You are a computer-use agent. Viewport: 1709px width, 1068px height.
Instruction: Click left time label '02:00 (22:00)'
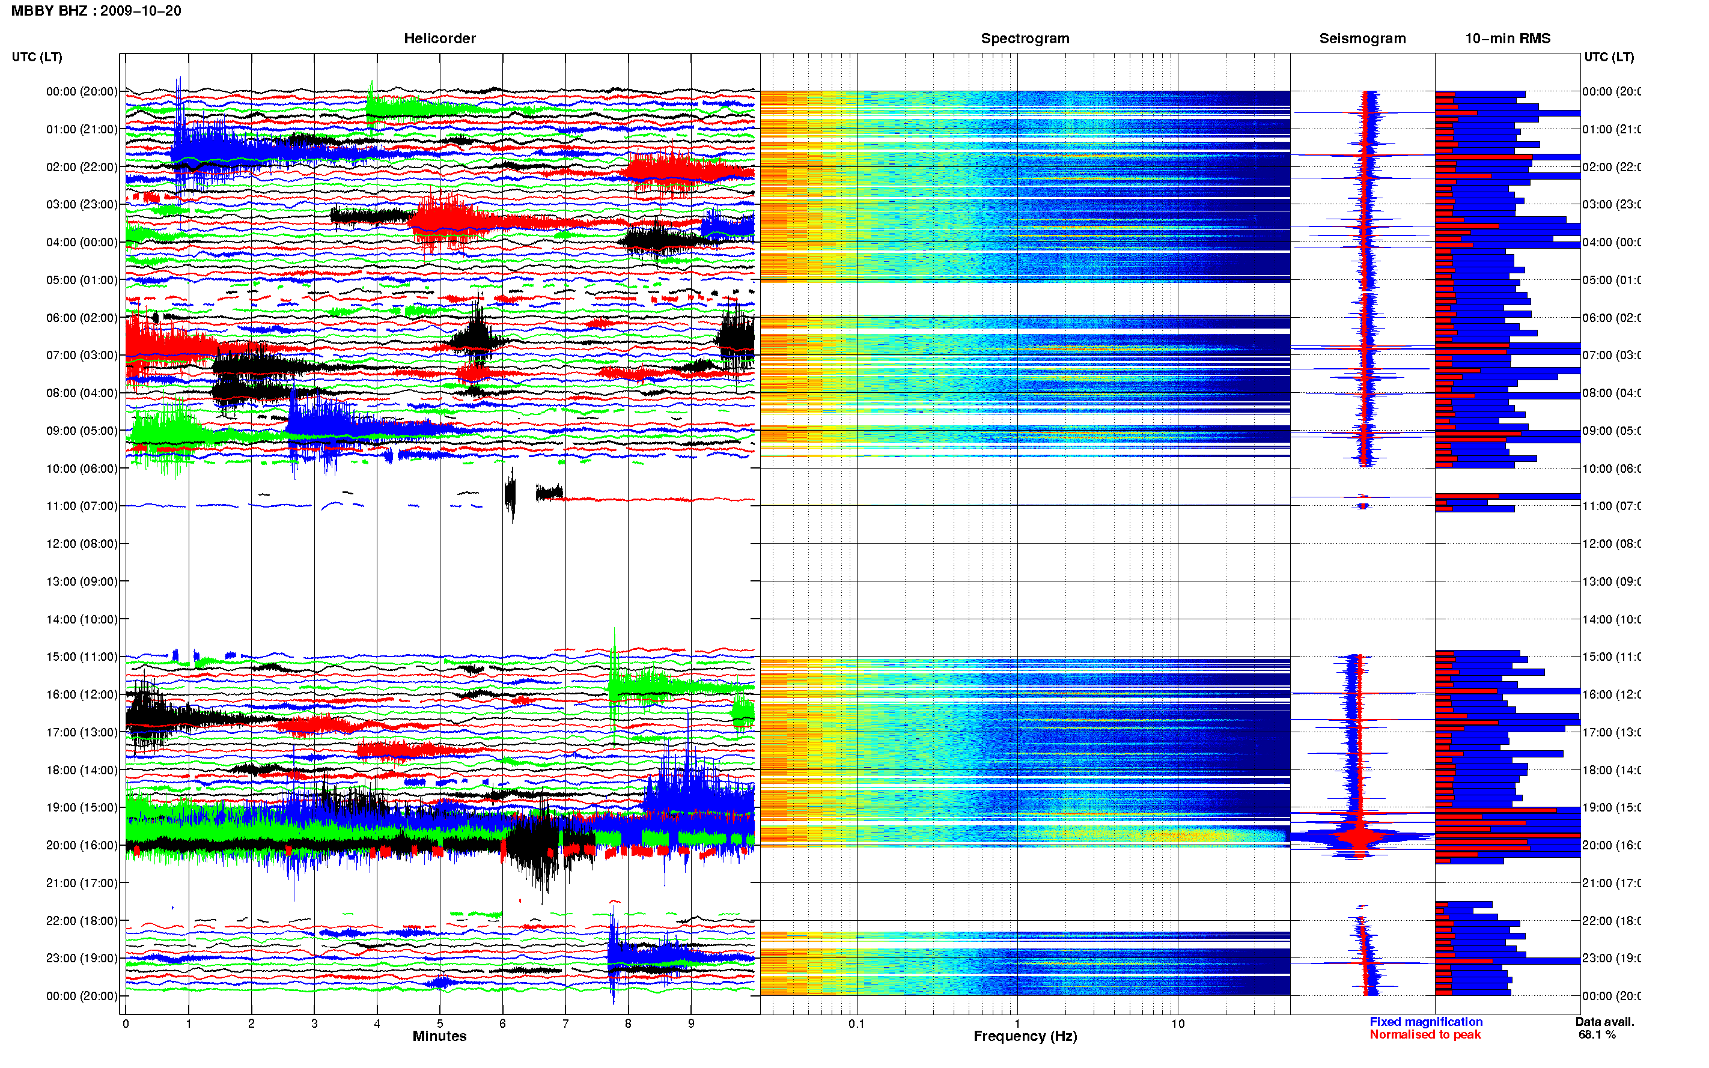pos(82,167)
